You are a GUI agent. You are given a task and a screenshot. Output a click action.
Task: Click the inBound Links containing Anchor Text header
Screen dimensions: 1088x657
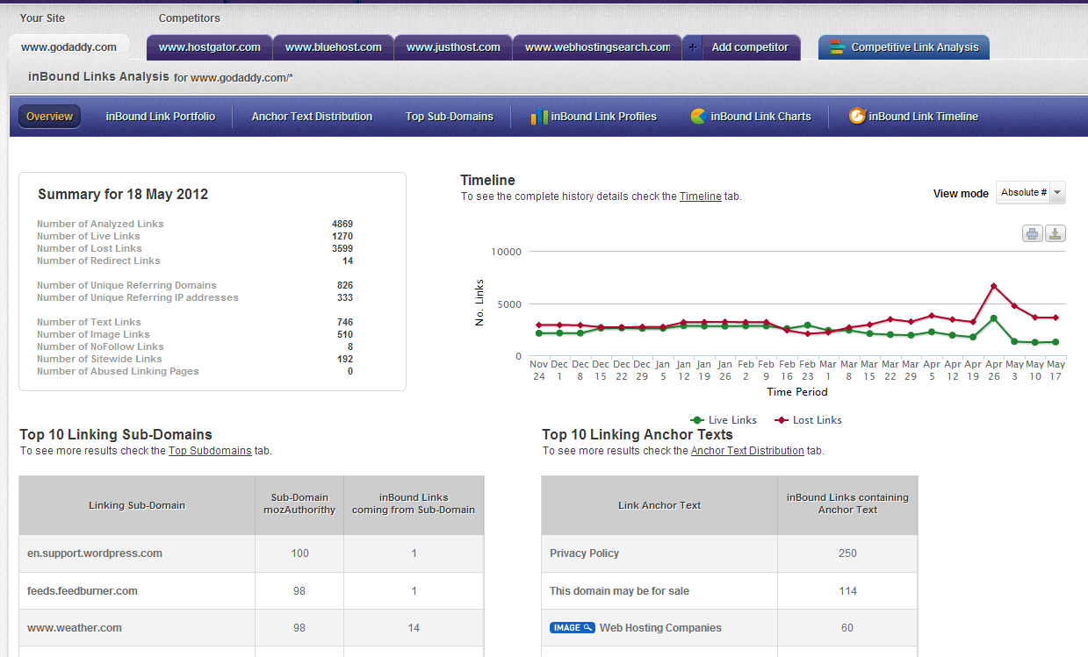(847, 505)
